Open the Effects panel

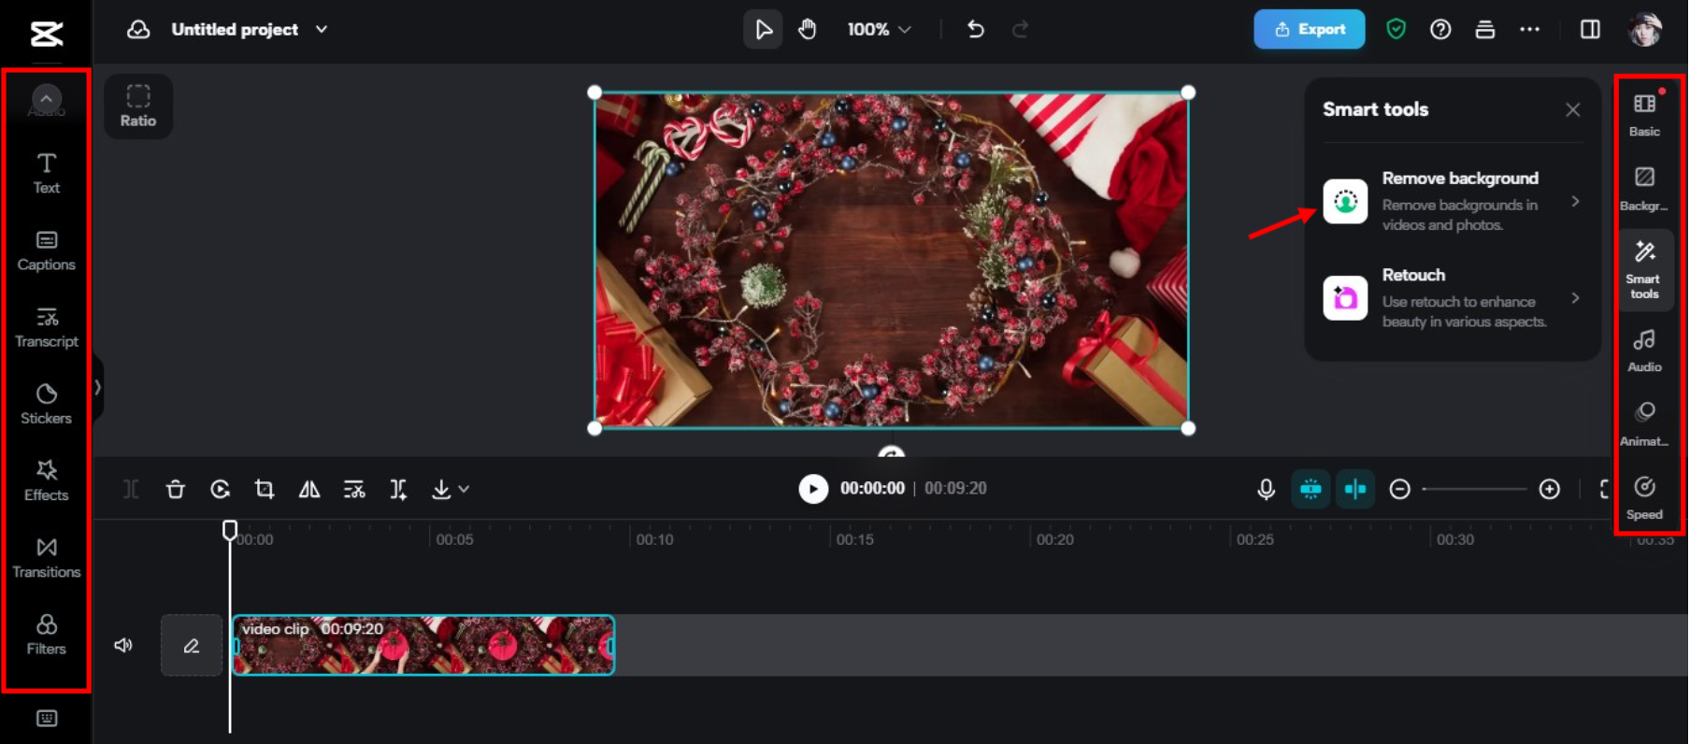coord(46,481)
